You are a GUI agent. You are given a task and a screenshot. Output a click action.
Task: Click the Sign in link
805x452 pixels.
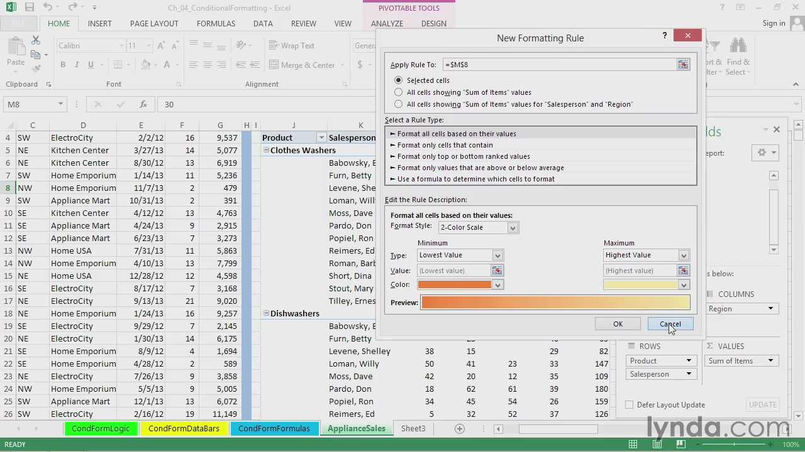coord(774,23)
